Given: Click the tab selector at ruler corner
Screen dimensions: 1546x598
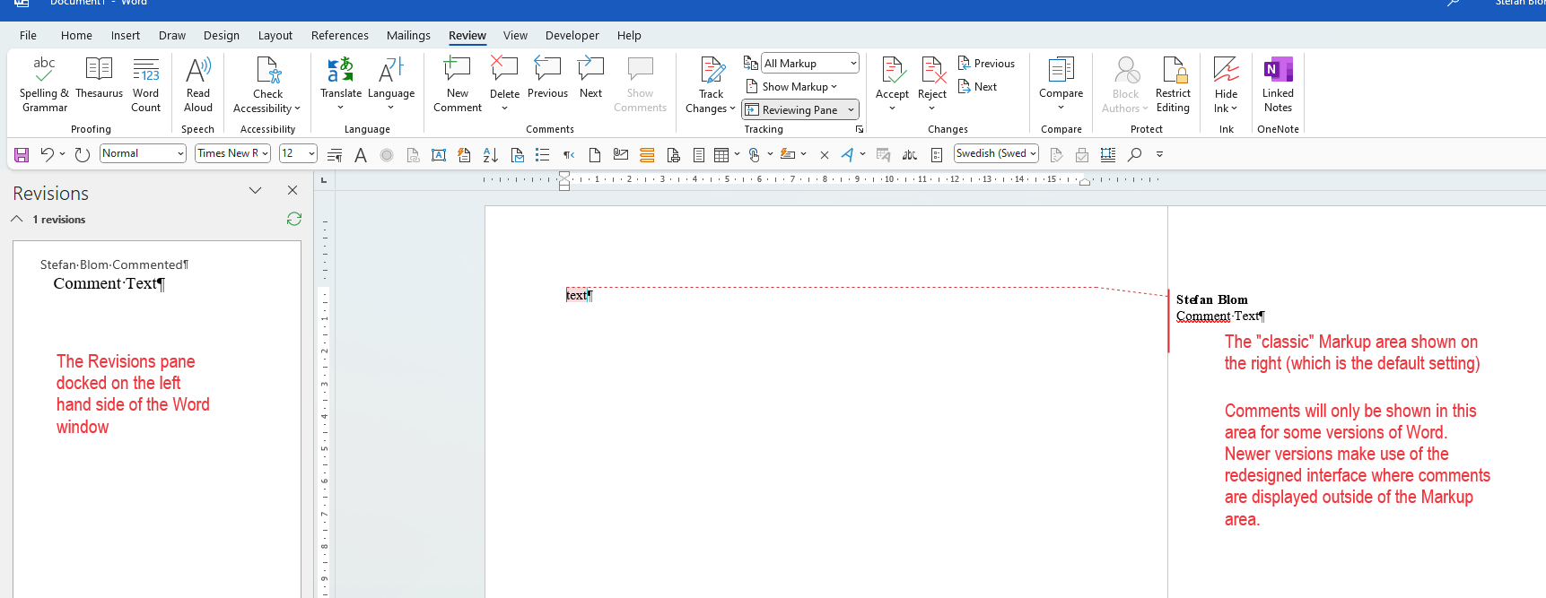Looking at the screenshot, I should [x=323, y=180].
